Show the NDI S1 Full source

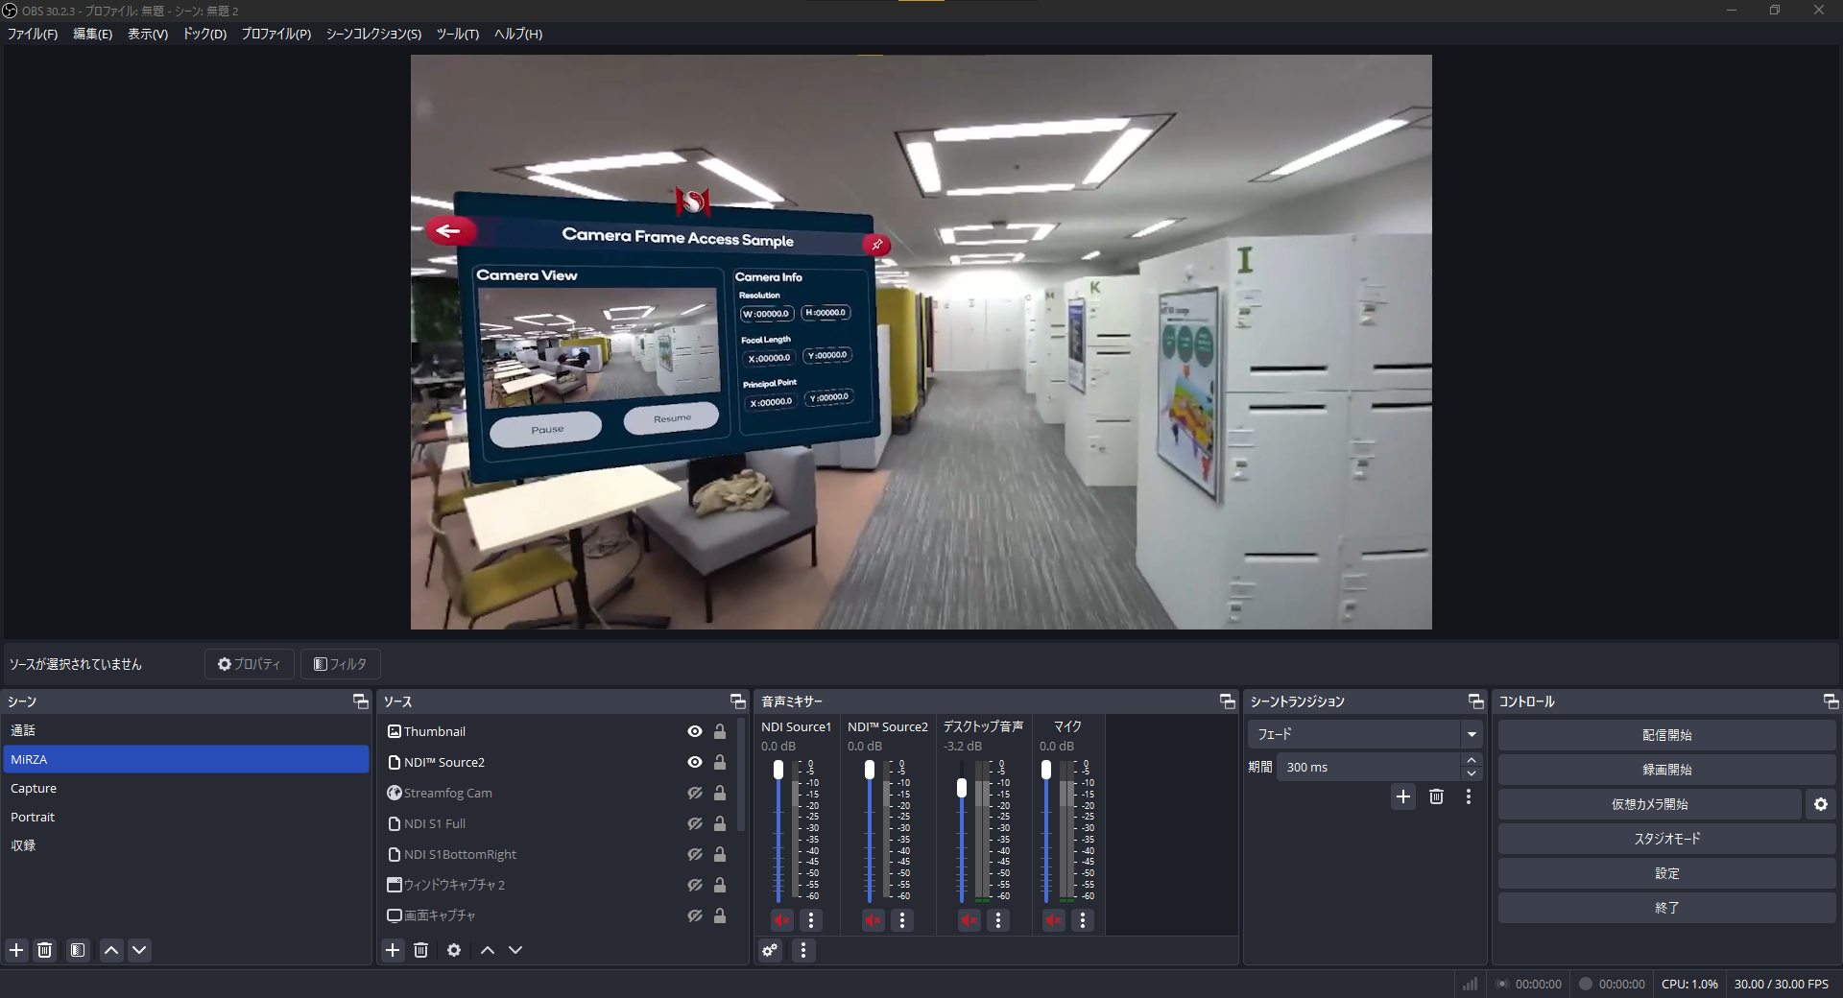[x=695, y=823]
